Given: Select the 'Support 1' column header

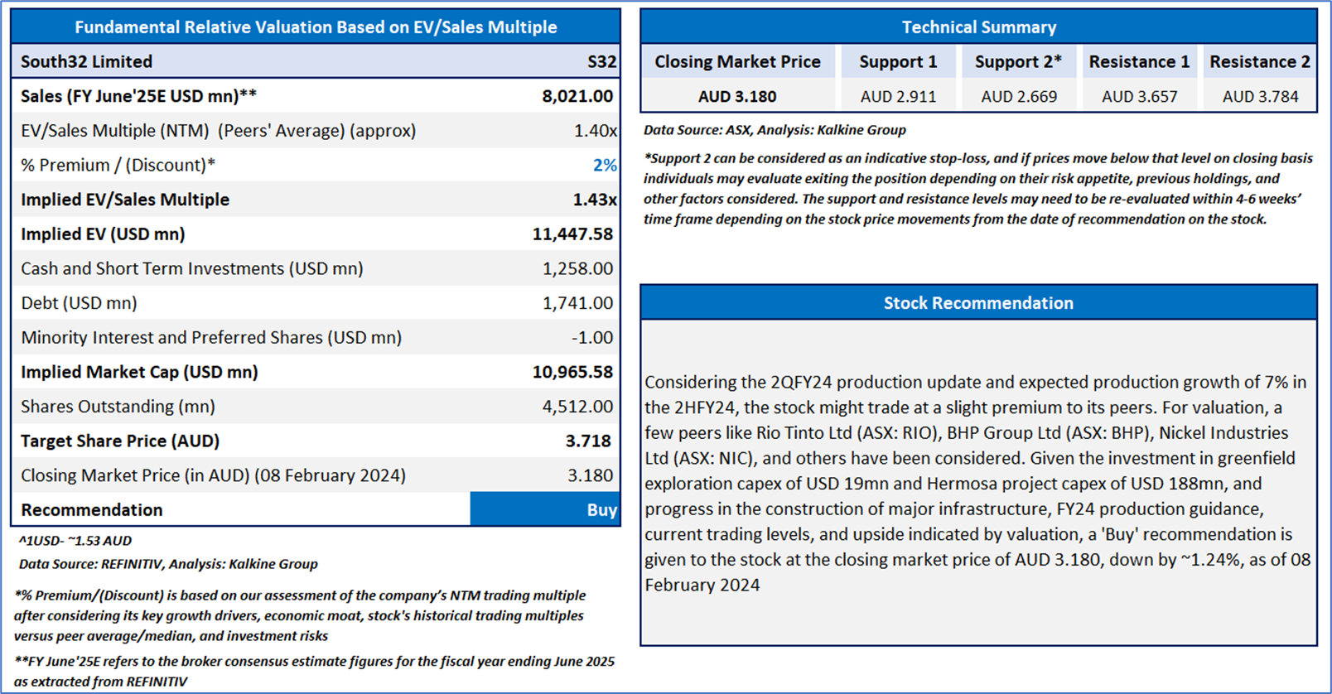Looking at the screenshot, I should coord(898,61).
